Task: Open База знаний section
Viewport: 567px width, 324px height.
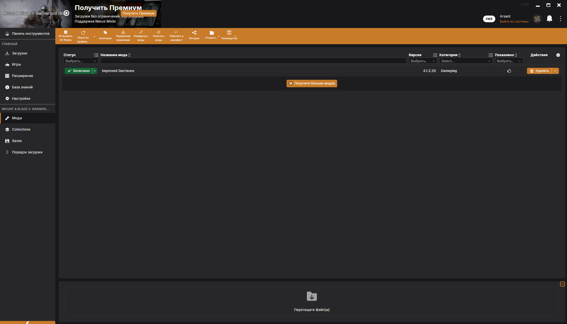Action: point(28,87)
